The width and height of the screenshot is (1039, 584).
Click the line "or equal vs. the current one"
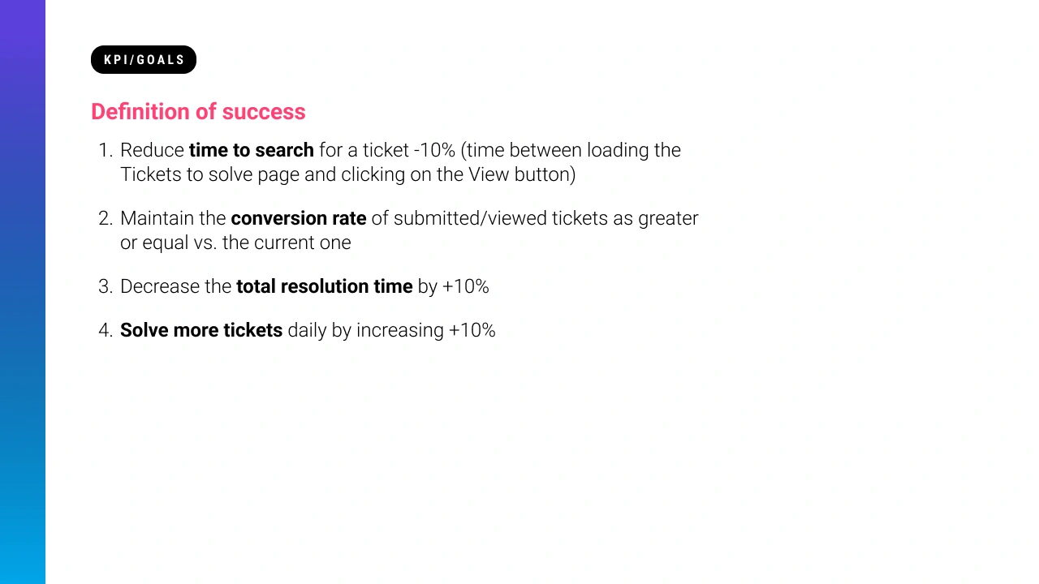235,243
